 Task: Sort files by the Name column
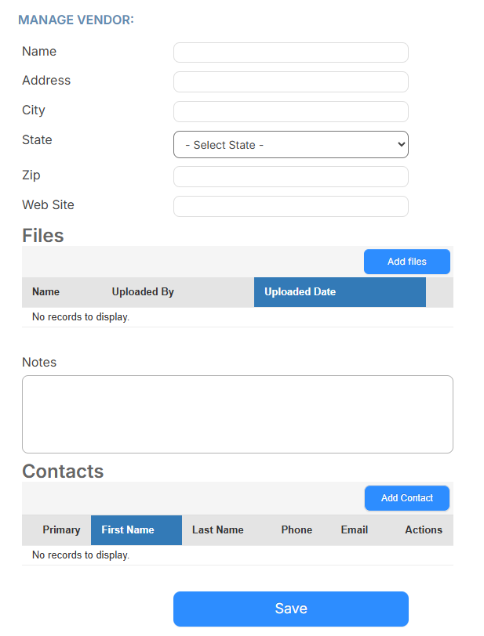[45, 291]
